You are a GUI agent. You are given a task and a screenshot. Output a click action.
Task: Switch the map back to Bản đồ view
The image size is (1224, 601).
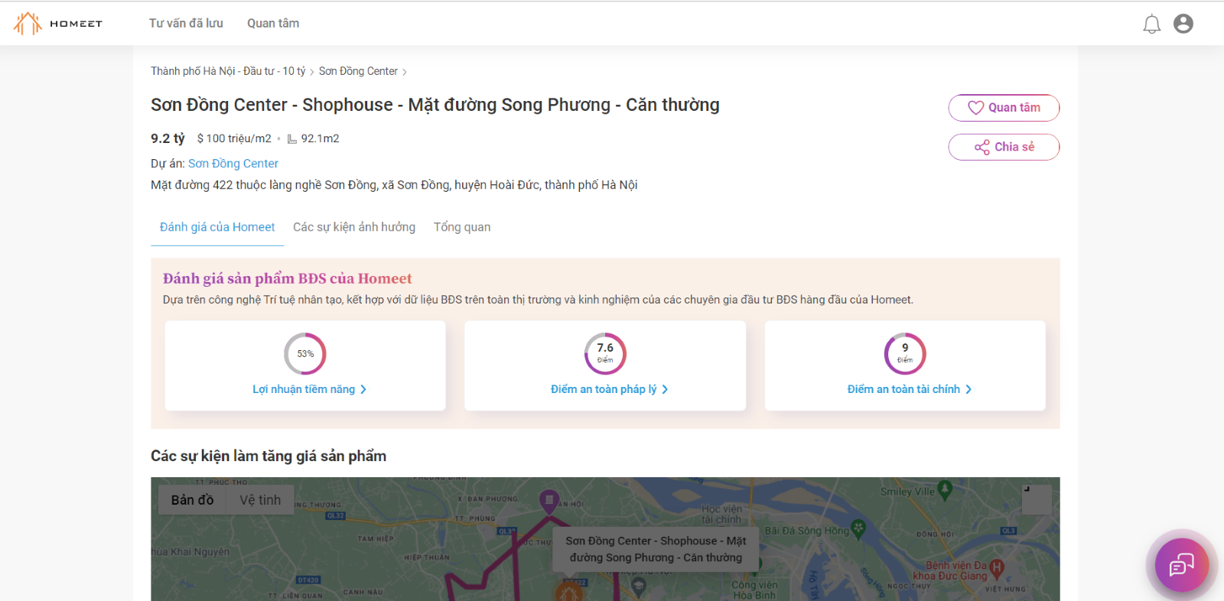coord(192,499)
